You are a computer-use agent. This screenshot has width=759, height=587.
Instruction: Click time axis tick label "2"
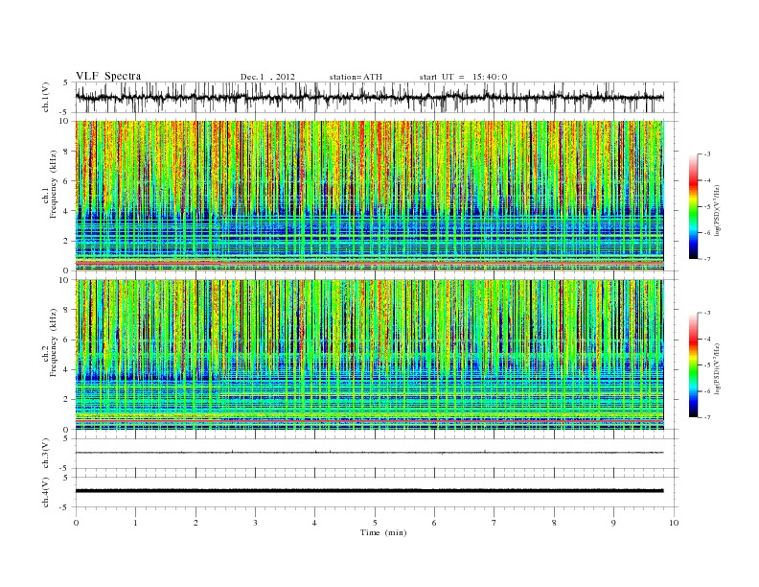pos(195,523)
